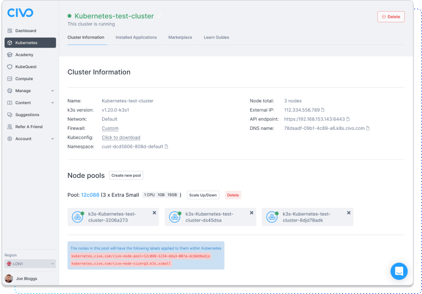Click node icon for cluster-3206a273

coord(78,217)
